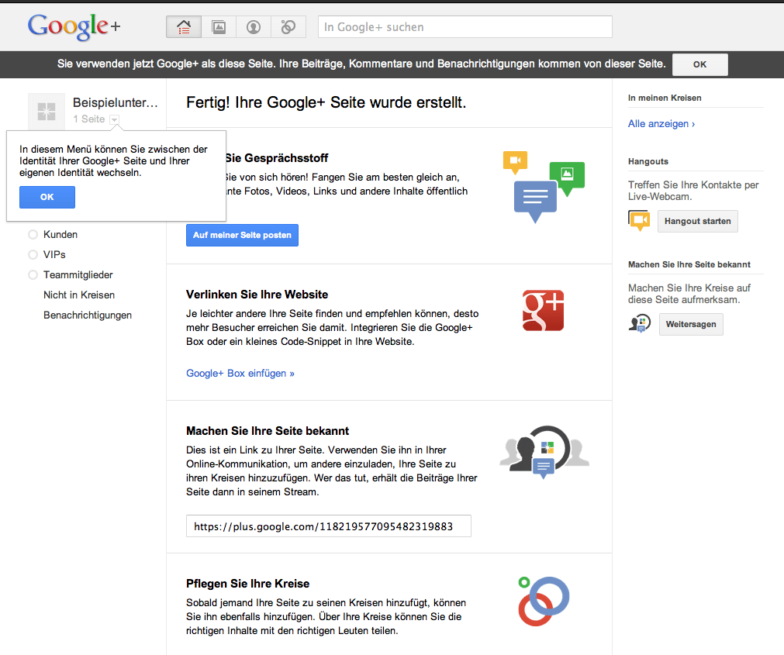Viewport: 784px width, 655px height.
Task: Open the Google+ Box einfügen link
Action: (x=240, y=373)
